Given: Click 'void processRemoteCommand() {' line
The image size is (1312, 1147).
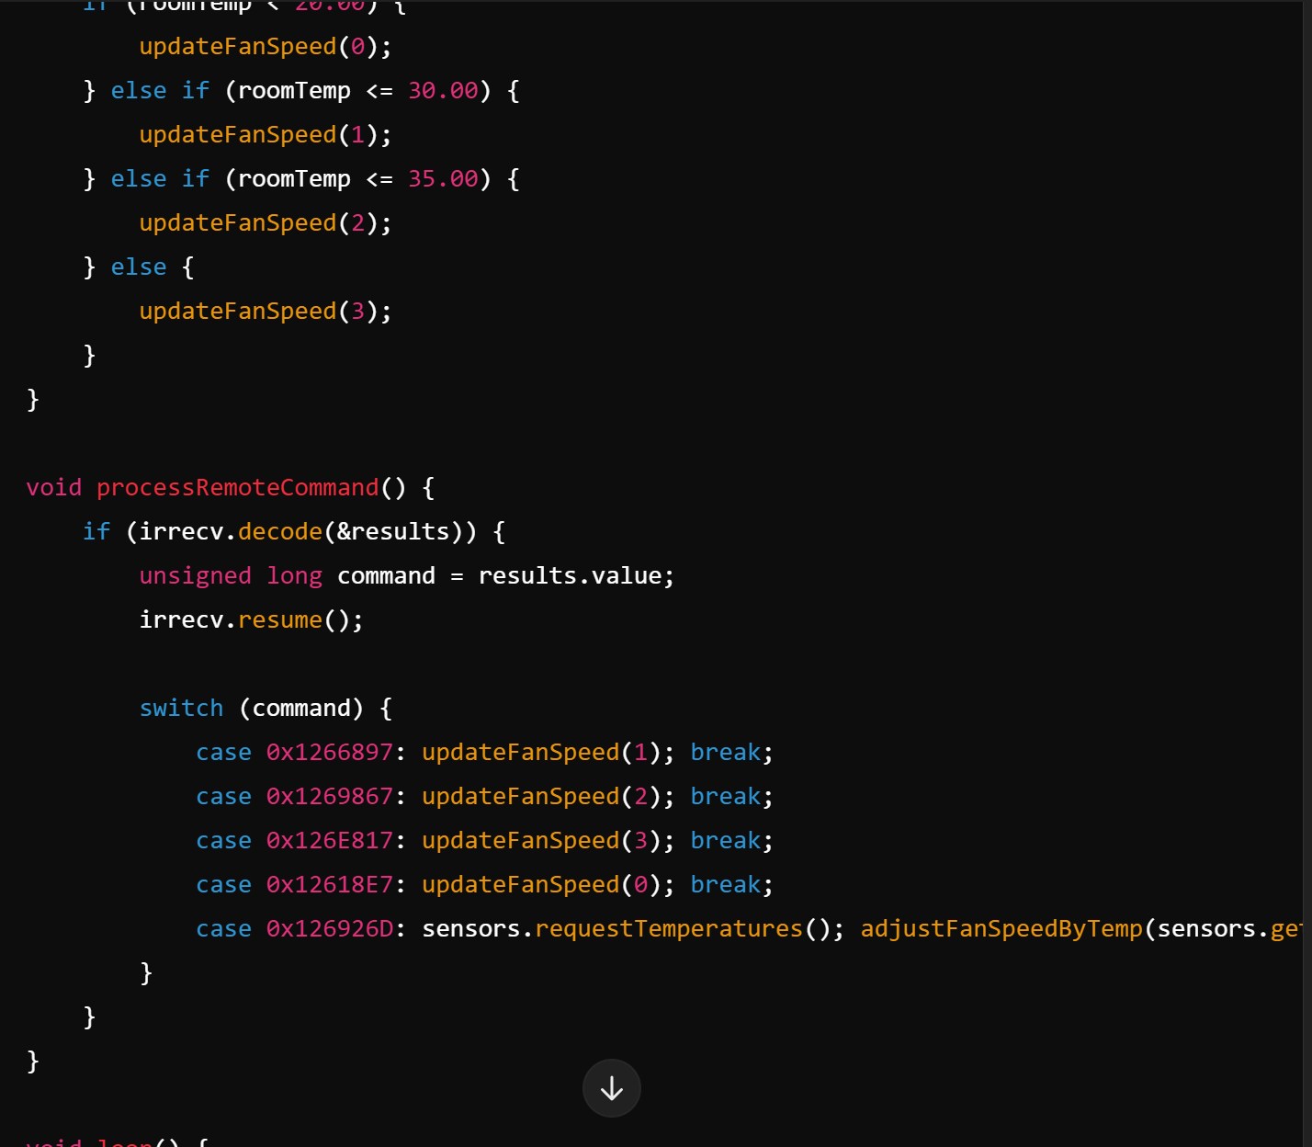Looking at the screenshot, I should tap(231, 487).
